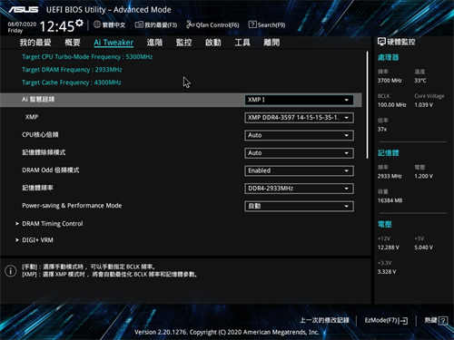Click Target DRAM Frequency : 2933MHz text
Viewport: 454px width, 340px height.
[72, 70]
